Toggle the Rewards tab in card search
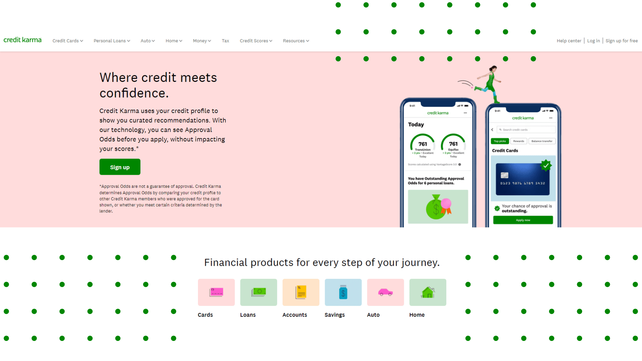642x361 pixels. [519, 141]
